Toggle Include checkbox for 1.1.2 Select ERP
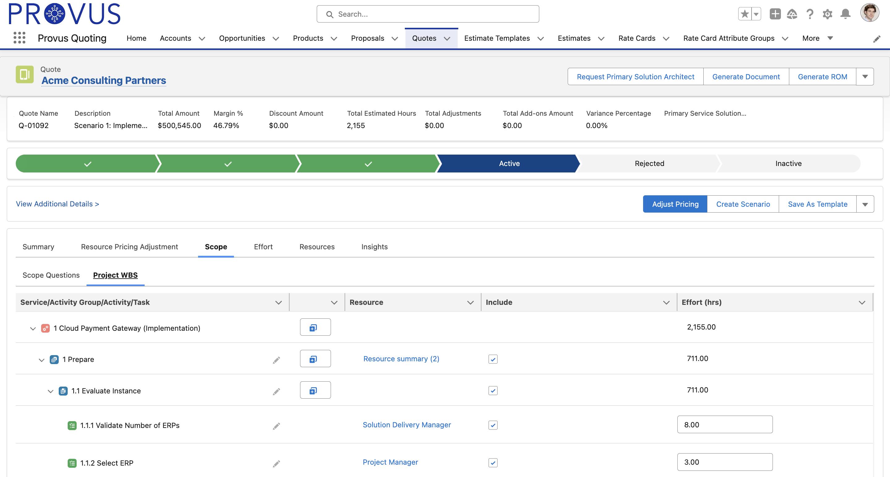Viewport: 890px width, 477px height. (493, 462)
